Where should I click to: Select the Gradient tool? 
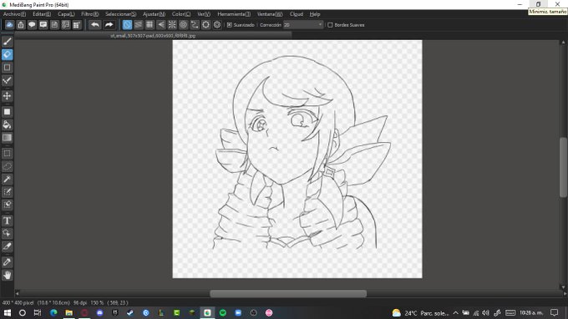tap(7, 138)
